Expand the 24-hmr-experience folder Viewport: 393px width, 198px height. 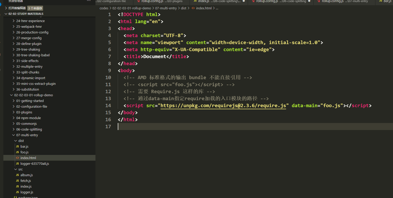click(x=30, y=21)
